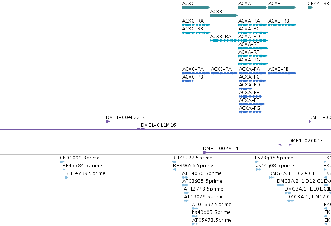Click the bs40d05.5prime EST label
The image size is (331, 226).
(211, 212)
